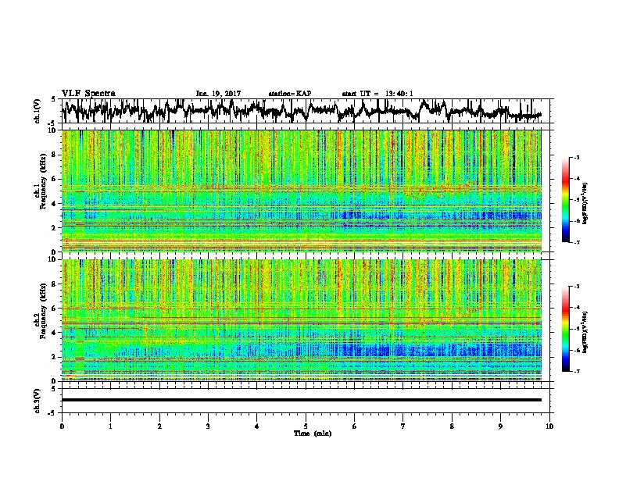Viewport: 619px width, 478px height.
Task: Click the time axis tick label "7"
Action: click(403, 426)
